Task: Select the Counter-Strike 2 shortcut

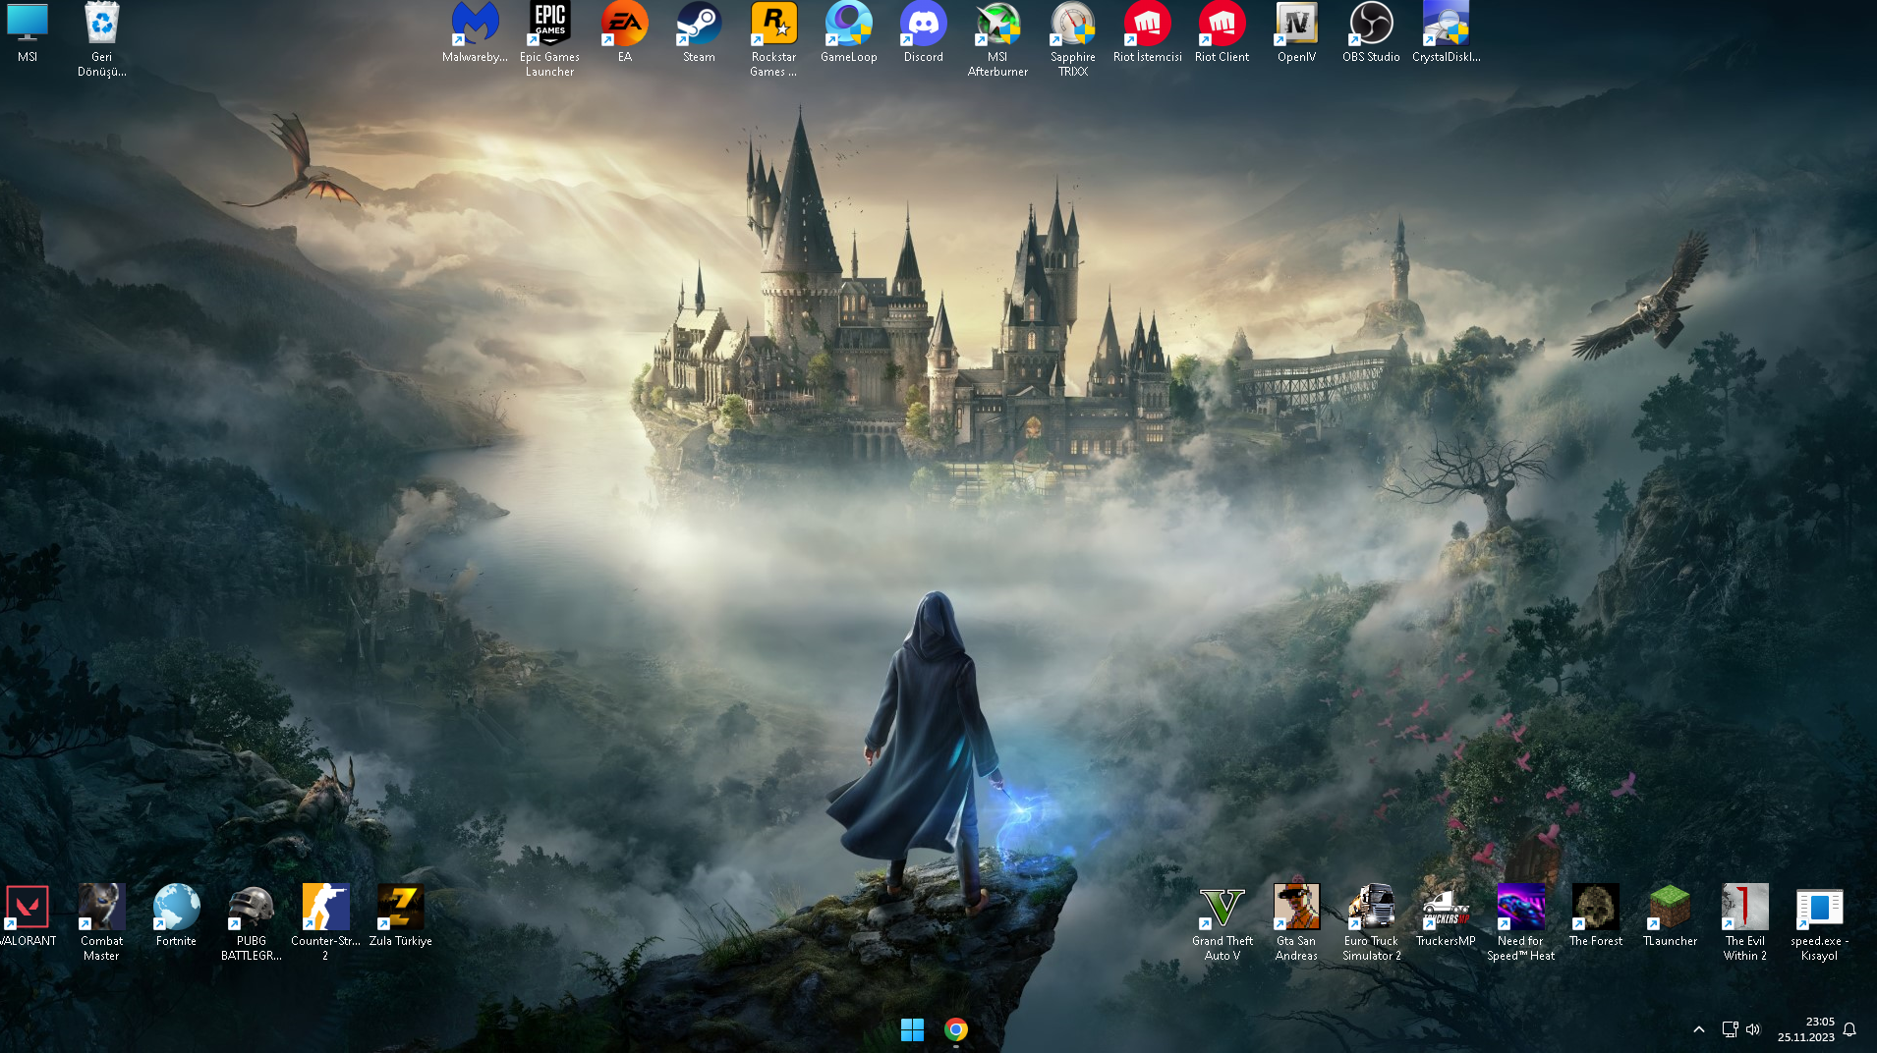Action: point(326,922)
